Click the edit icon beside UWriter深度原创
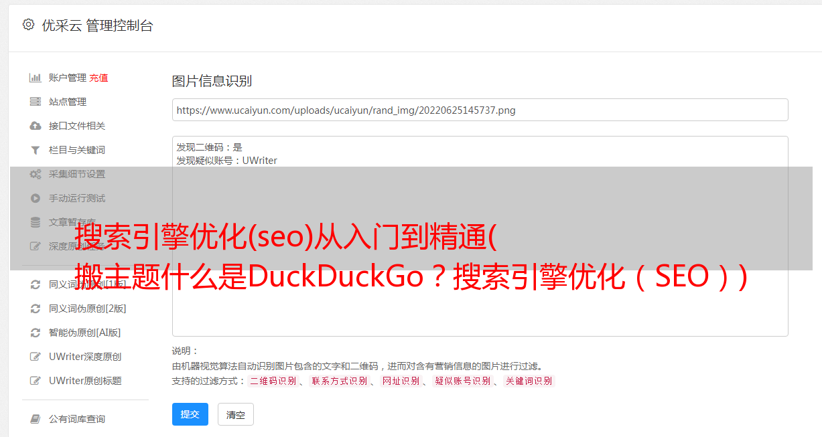 point(36,357)
